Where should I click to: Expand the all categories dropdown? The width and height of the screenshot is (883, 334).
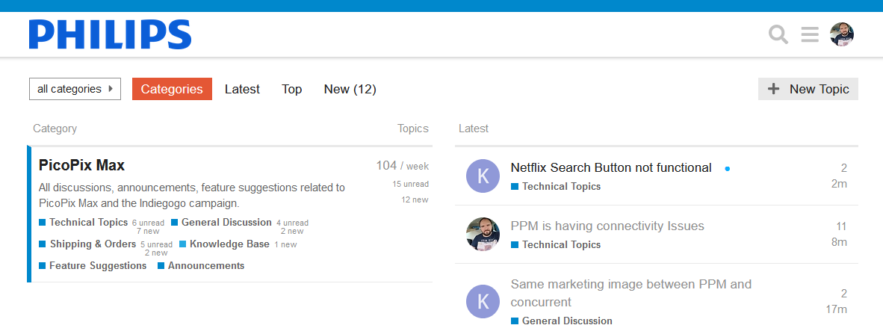(75, 89)
